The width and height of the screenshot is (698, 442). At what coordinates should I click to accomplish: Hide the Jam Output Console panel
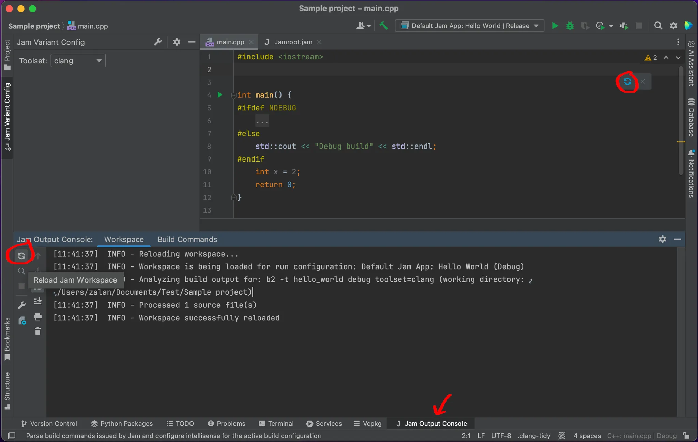point(678,239)
